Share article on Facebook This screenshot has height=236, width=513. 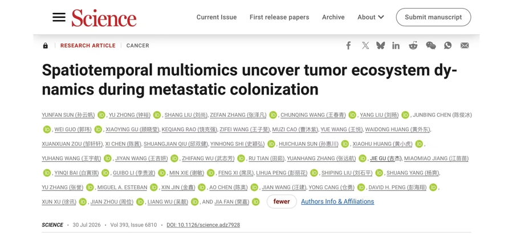coord(348,46)
